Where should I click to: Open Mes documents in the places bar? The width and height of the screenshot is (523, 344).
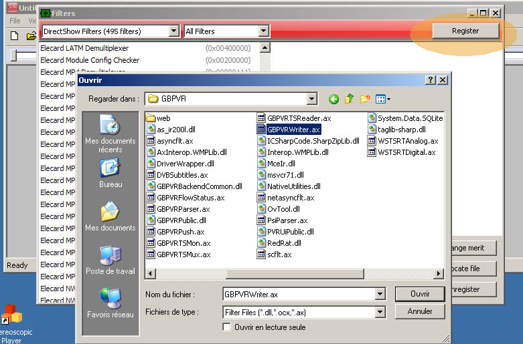[110, 216]
